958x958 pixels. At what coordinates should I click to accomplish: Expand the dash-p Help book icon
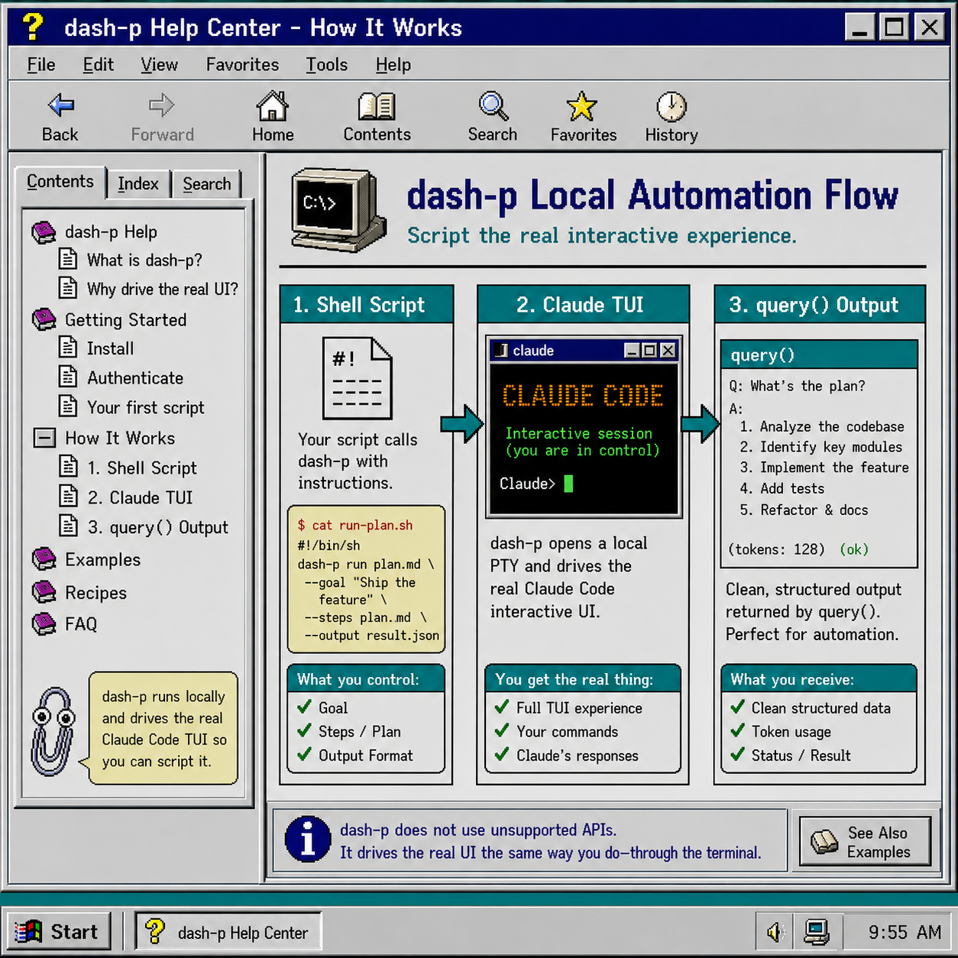[44, 231]
